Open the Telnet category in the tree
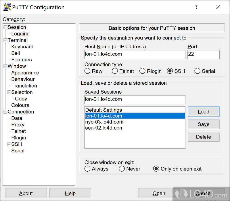 pos(18,131)
